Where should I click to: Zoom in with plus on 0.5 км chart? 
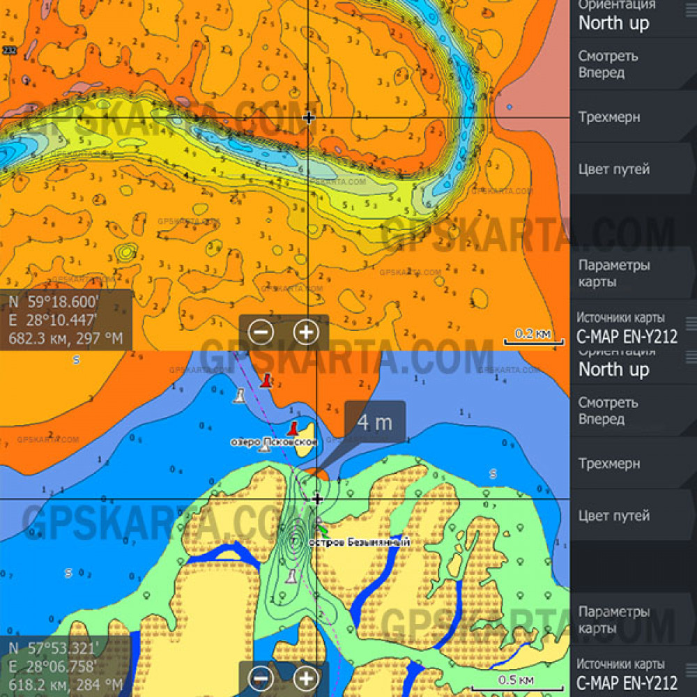pyautogui.click(x=306, y=679)
